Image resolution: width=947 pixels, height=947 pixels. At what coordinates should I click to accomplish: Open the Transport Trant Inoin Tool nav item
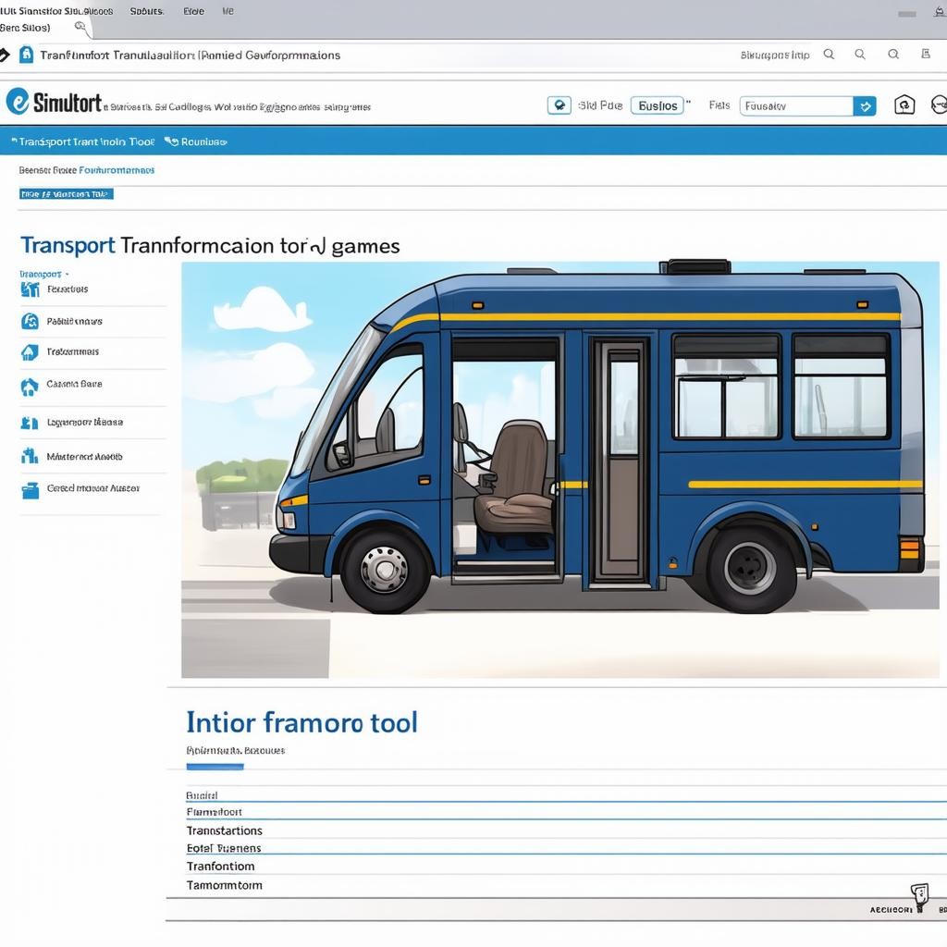(85, 142)
